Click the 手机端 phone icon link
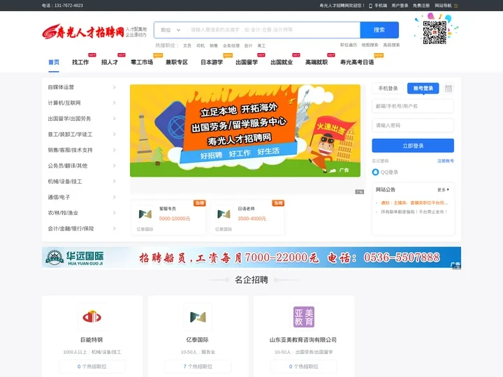 [378, 6]
